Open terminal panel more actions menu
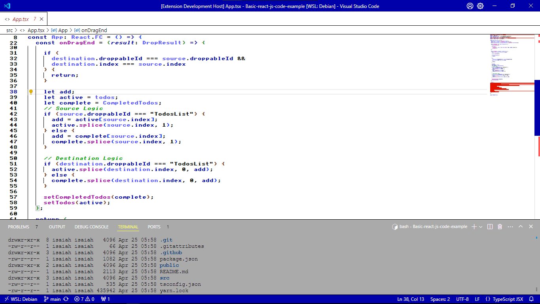This screenshot has width=540, height=304. tap(510, 227)
